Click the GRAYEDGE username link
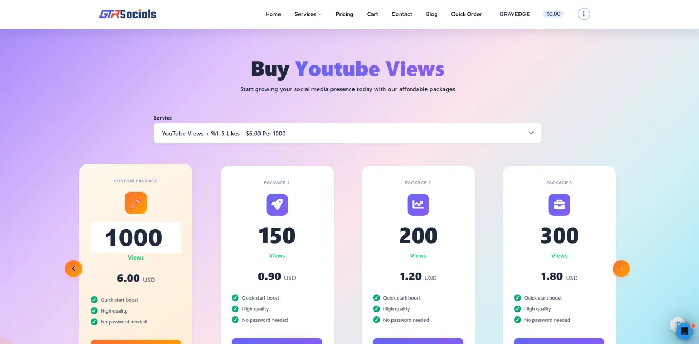This screenshot has height=344, width=699. pos(515,14)
